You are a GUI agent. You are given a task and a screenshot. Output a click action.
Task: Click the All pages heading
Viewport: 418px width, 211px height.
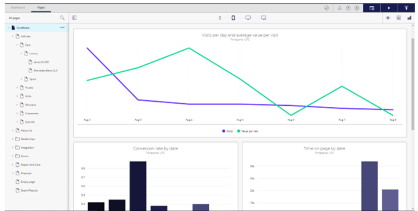pyautogui.click(x=14, y=18)
